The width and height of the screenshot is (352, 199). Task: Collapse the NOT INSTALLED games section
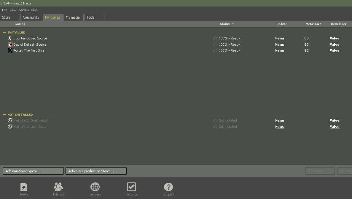(x=4, y=114)
